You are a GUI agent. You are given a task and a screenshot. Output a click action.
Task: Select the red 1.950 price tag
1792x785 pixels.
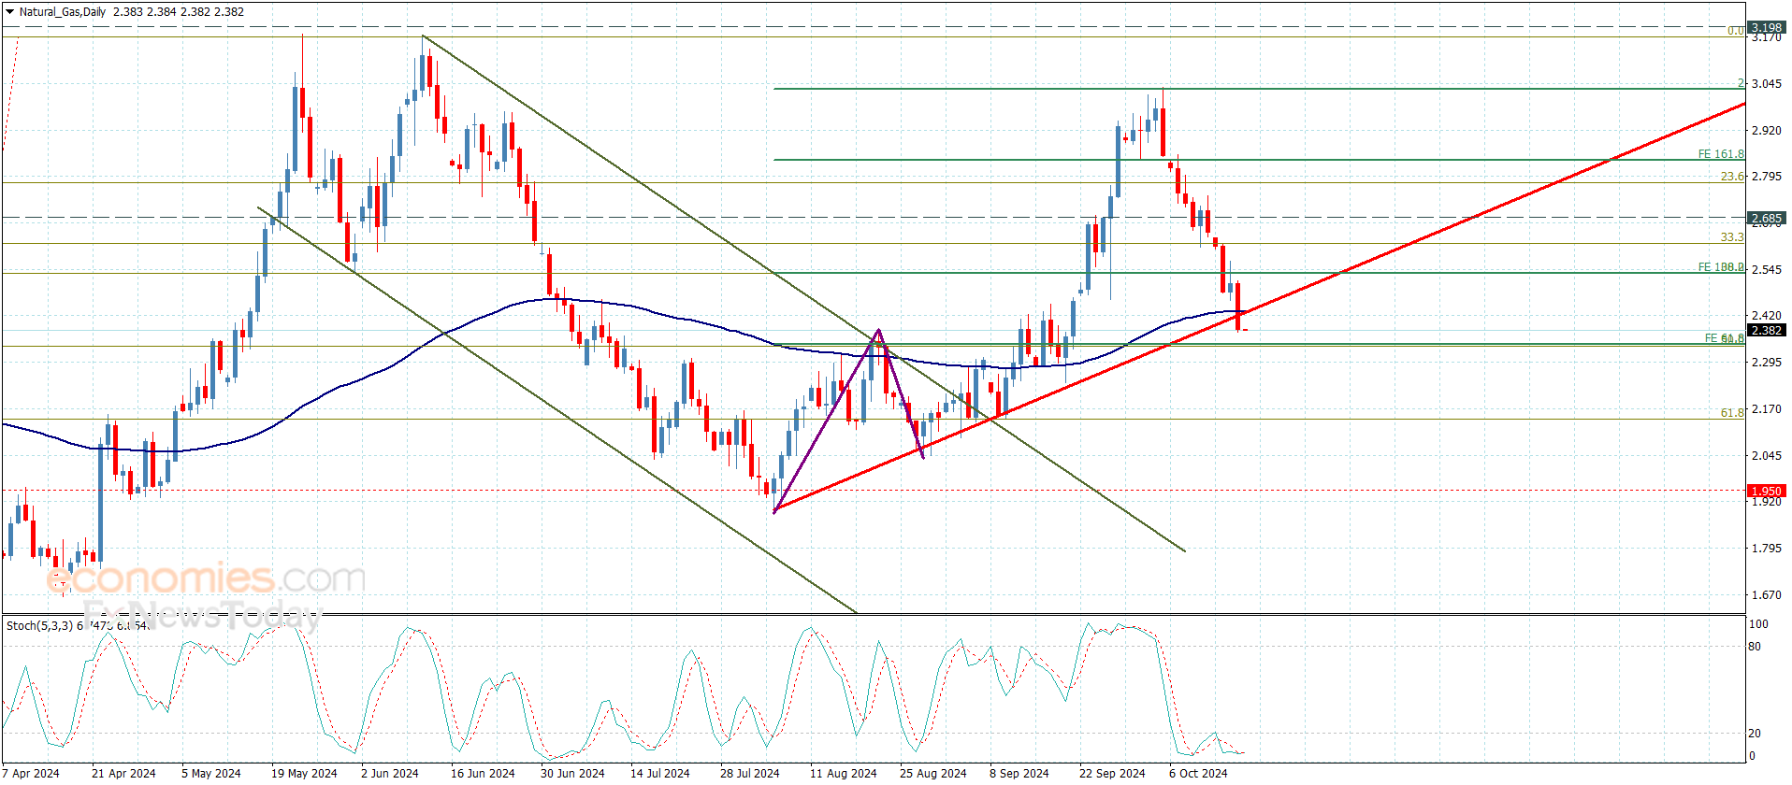[1766, 491]
